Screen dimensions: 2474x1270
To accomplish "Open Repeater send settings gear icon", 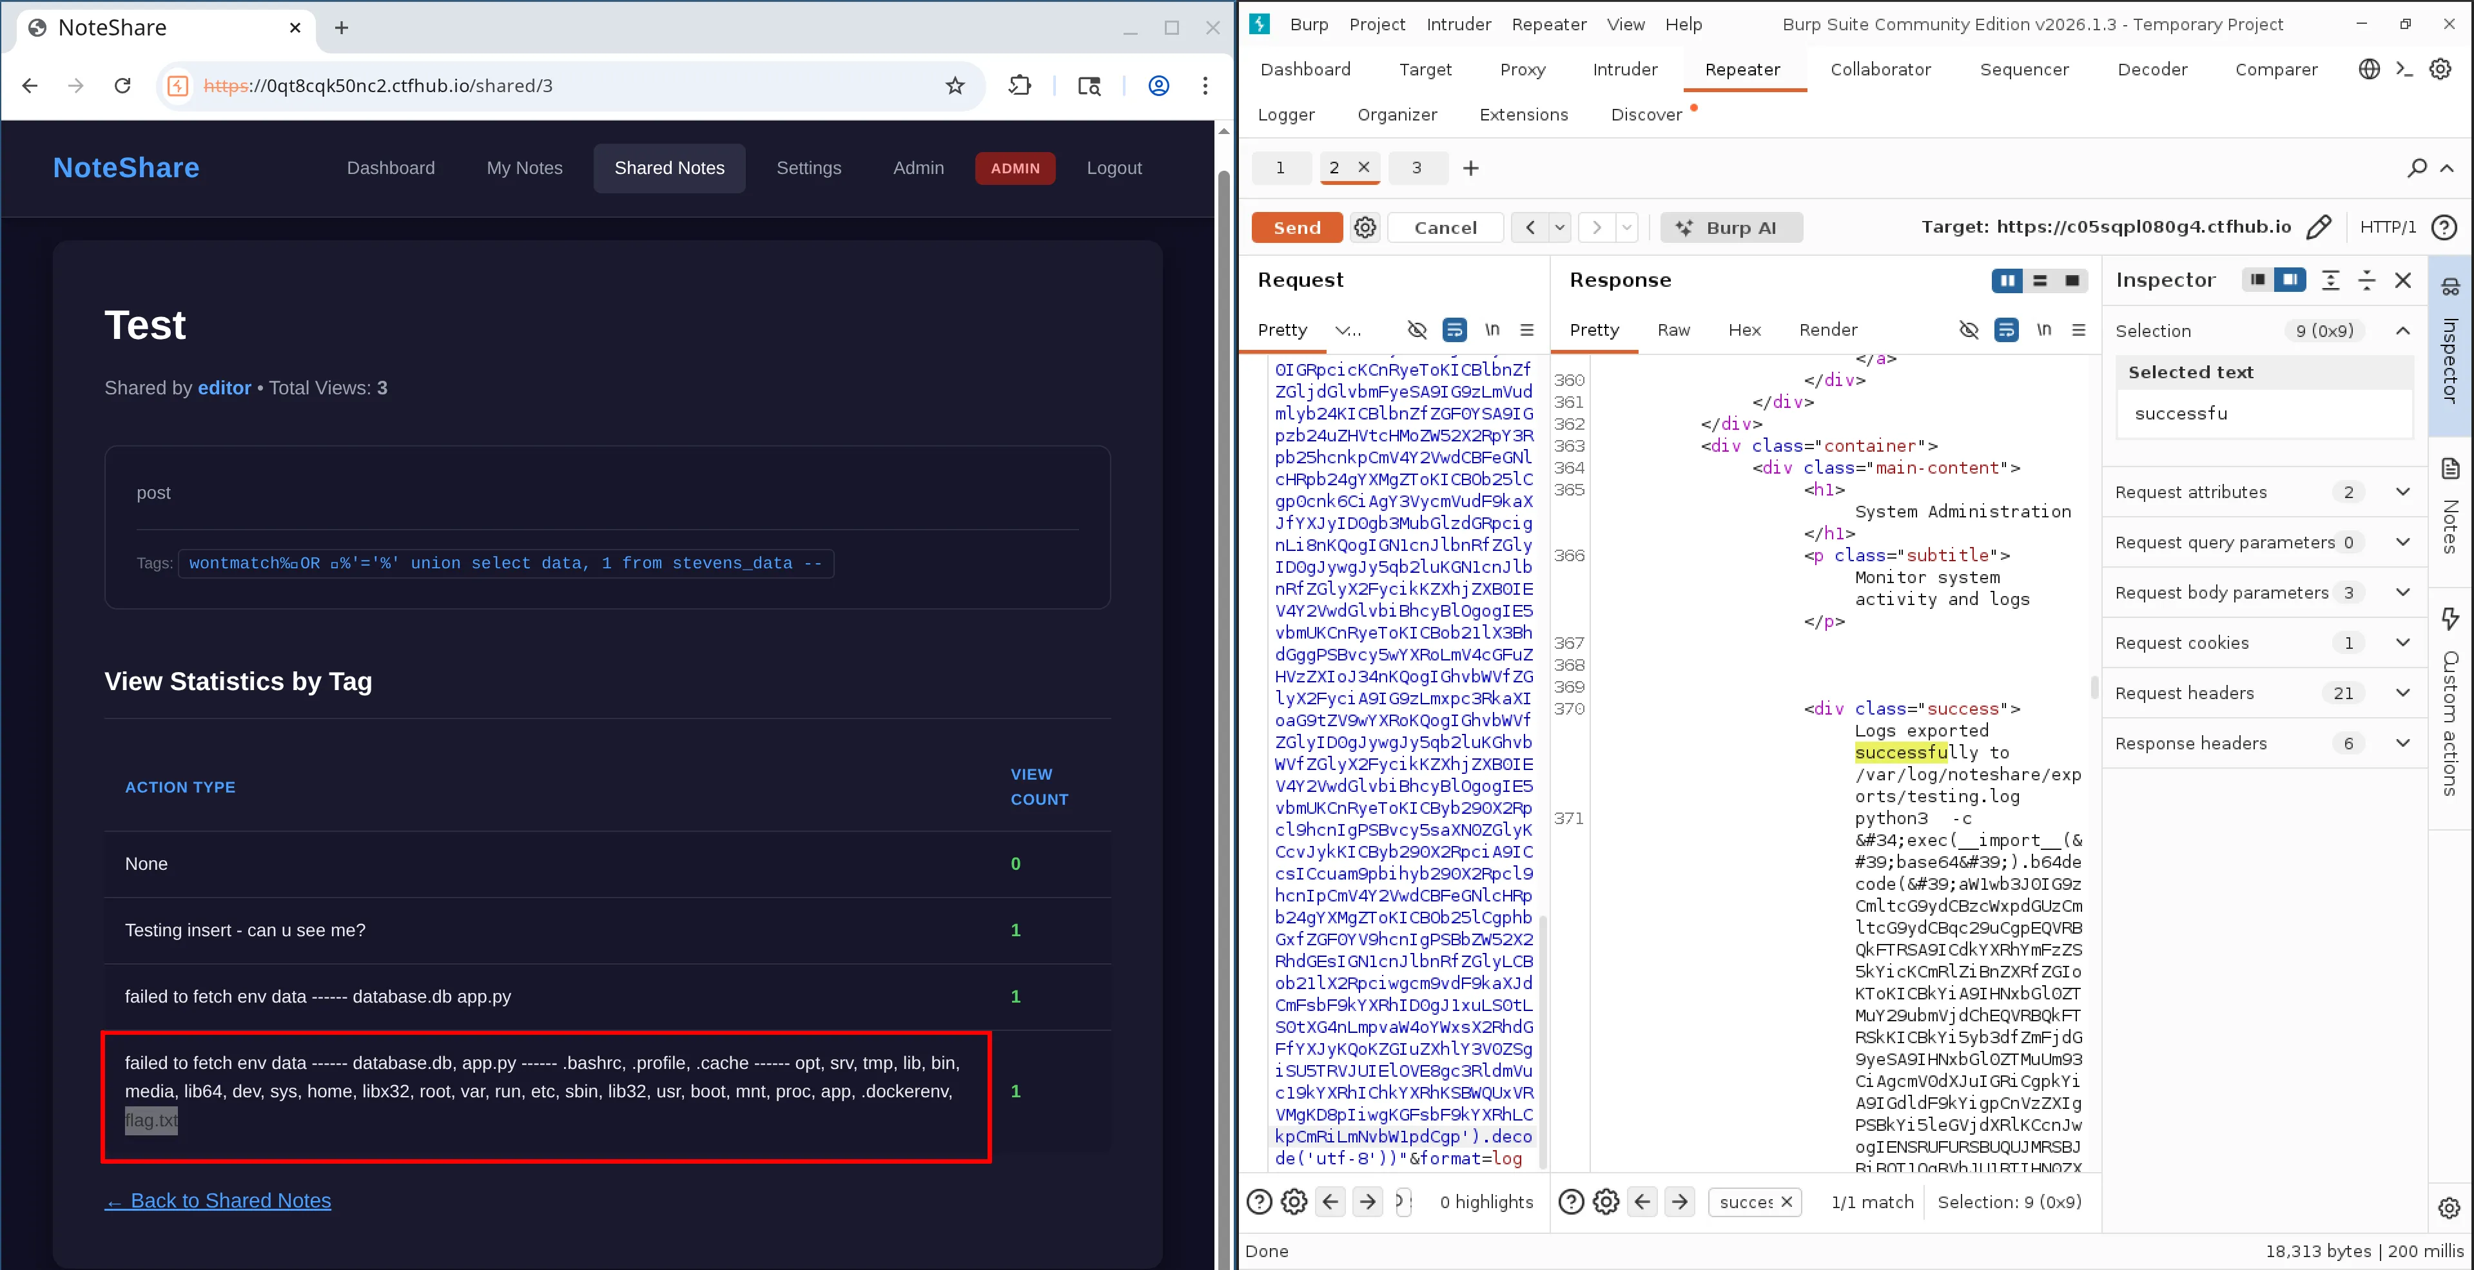I will [x=1365, y=227].
